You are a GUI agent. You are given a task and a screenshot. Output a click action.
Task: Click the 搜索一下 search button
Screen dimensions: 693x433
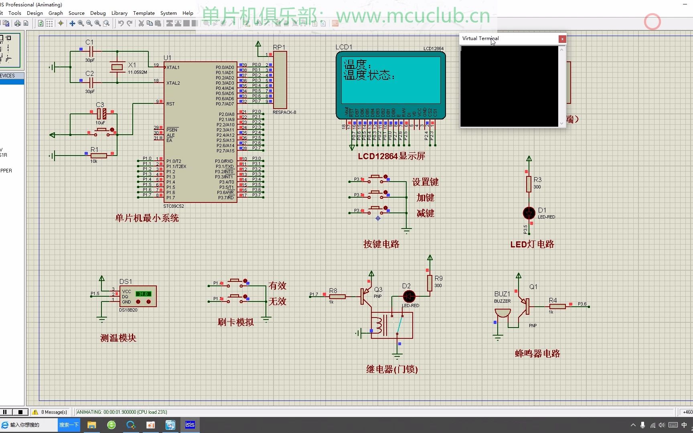pos(69,425)
